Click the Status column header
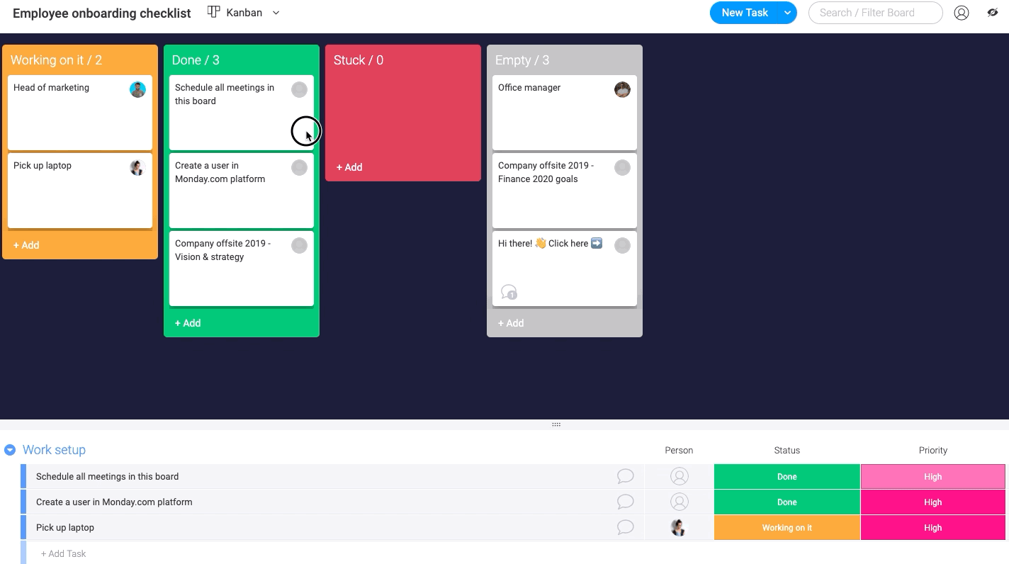This screenshot has width=1009, height=564. [787, 451]
